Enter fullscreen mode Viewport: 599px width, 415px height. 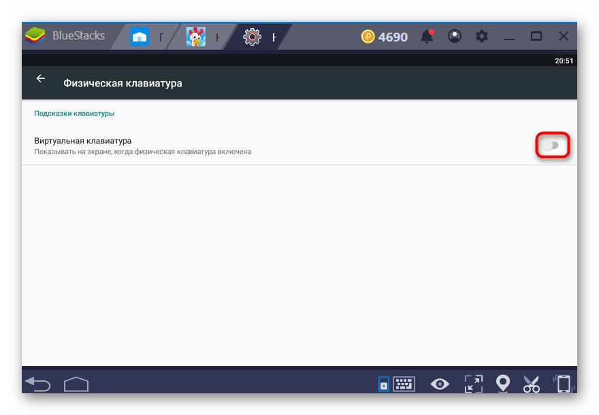click(x=474, y=384)
